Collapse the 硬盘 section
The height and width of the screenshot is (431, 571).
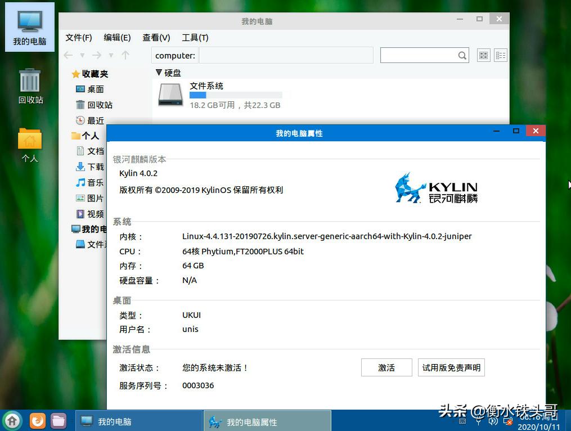pos(159,73)
